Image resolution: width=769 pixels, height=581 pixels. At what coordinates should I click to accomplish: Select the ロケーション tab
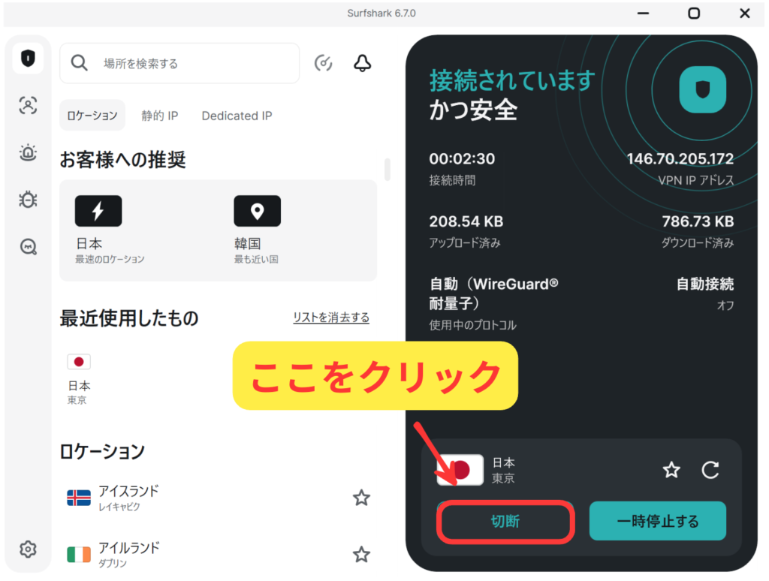click(x=92, y=116)
